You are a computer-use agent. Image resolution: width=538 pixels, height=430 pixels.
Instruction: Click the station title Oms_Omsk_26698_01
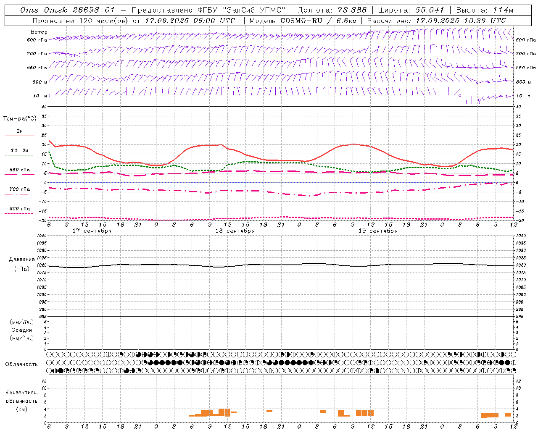pyautogui.click(x=67, y=10)
